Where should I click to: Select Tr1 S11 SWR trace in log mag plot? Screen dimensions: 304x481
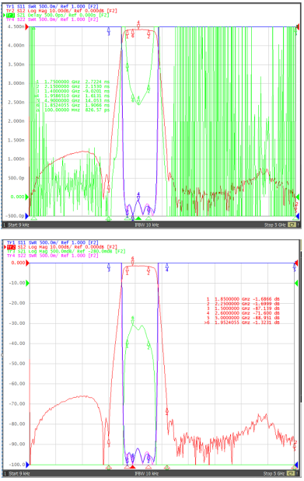click(x=52, y=242)
